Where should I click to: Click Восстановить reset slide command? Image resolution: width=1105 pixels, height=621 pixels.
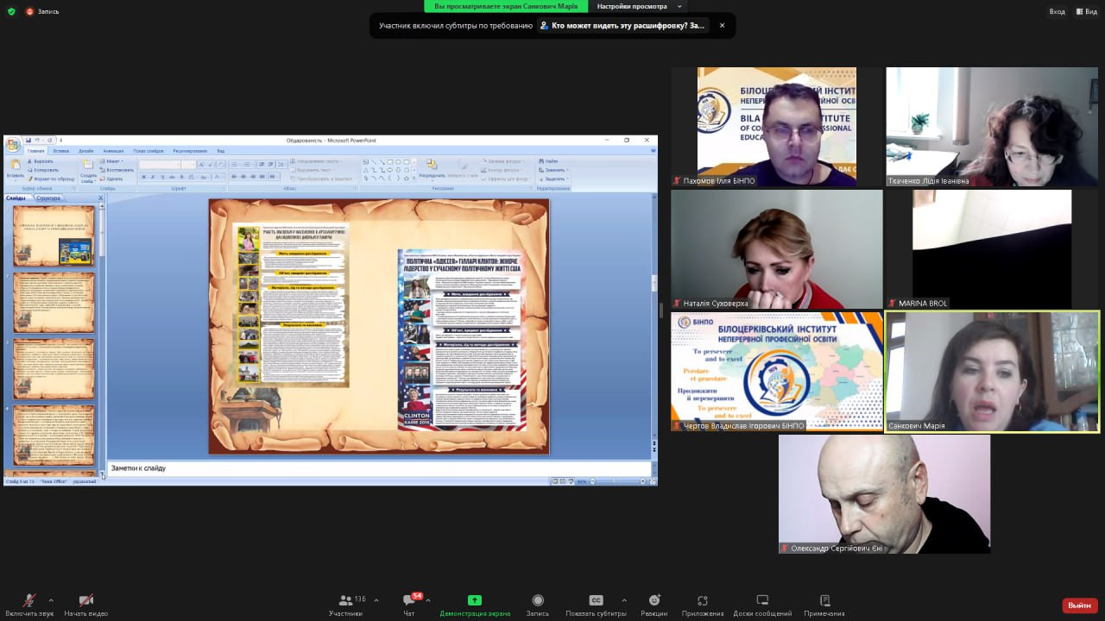click(117, 170)
